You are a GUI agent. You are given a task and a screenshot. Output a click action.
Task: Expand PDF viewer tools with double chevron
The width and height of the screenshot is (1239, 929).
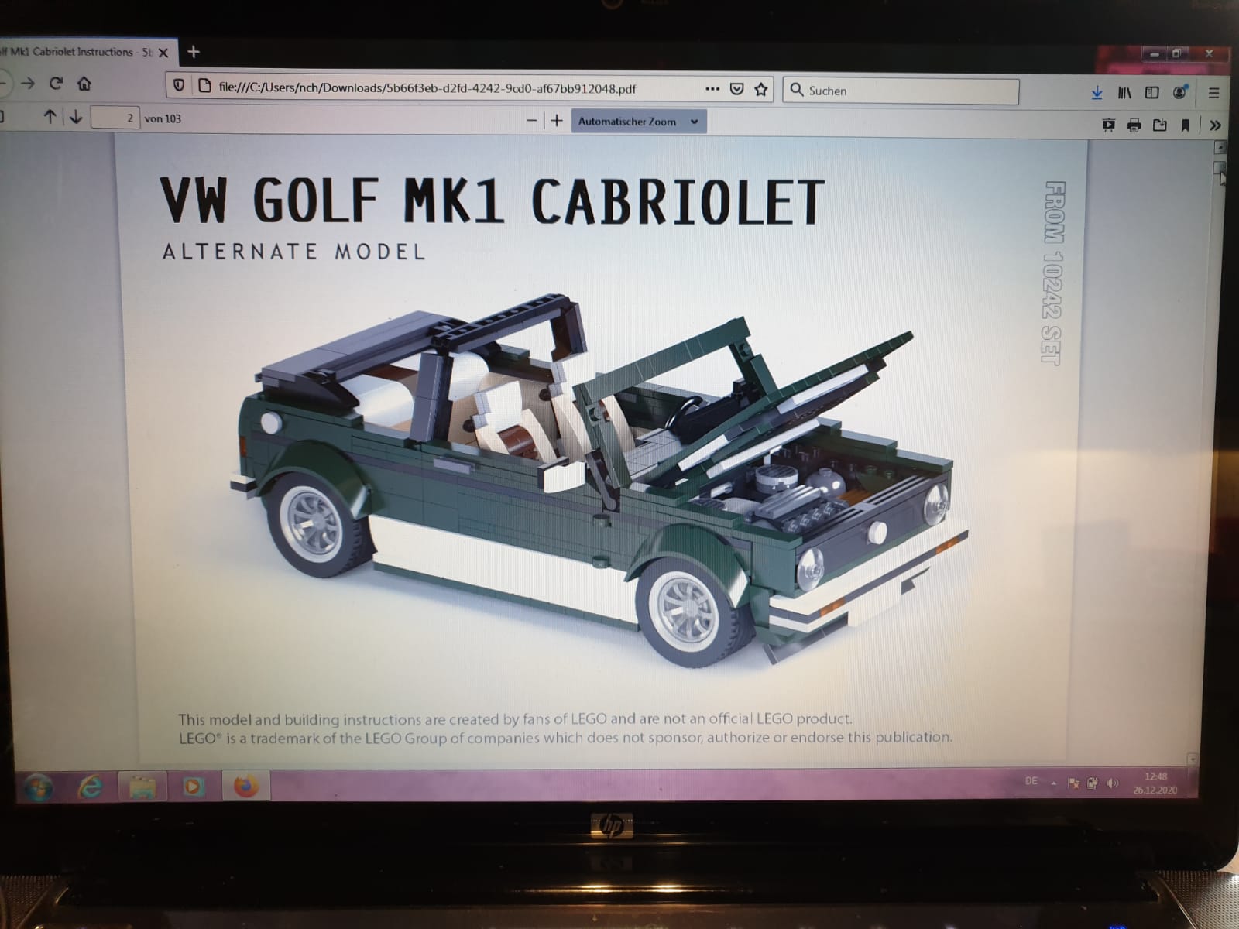(1215, 125)
